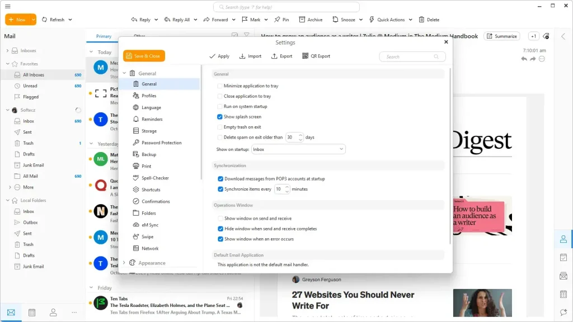Collapse the General settings tree group
The height and width of the screenshot is (322, 573).
tap(125, 73)
